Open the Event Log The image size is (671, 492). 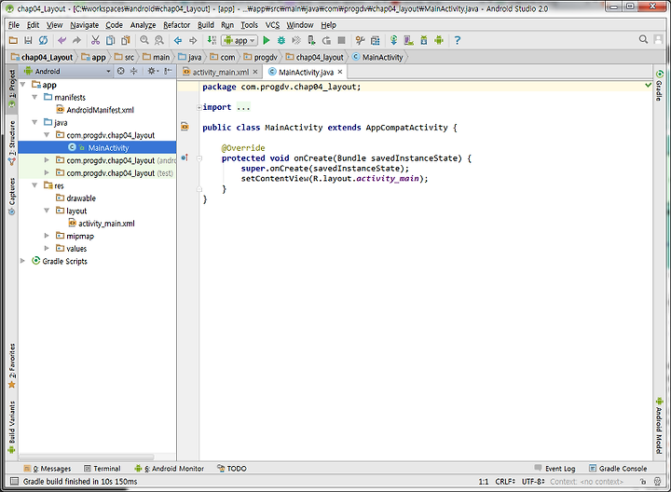(555, 469)
